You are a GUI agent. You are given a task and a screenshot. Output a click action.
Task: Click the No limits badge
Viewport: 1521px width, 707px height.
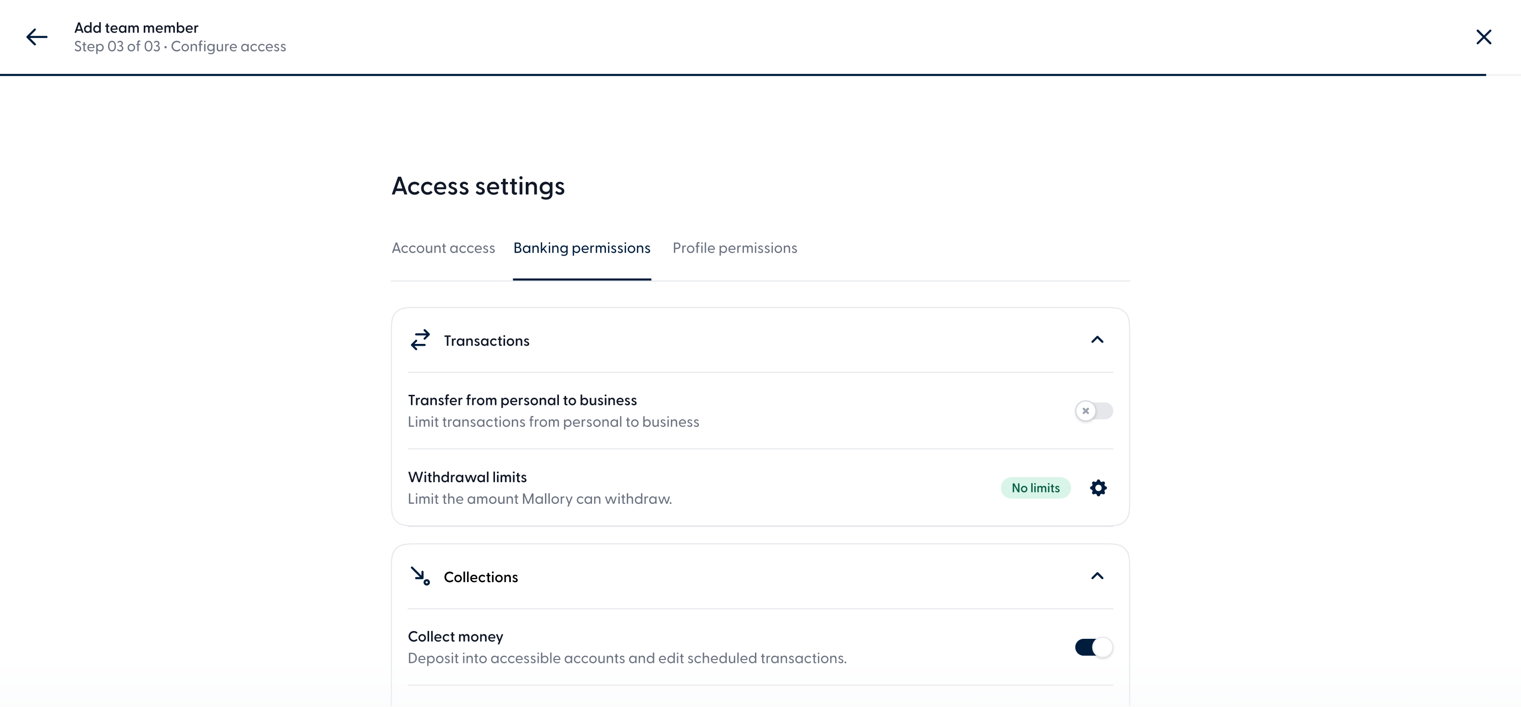(x=1035, y=488)
